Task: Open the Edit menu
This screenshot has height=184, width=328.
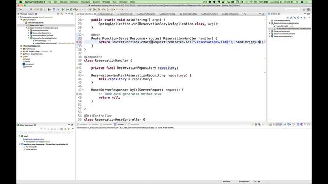Action: click(55, 2)
